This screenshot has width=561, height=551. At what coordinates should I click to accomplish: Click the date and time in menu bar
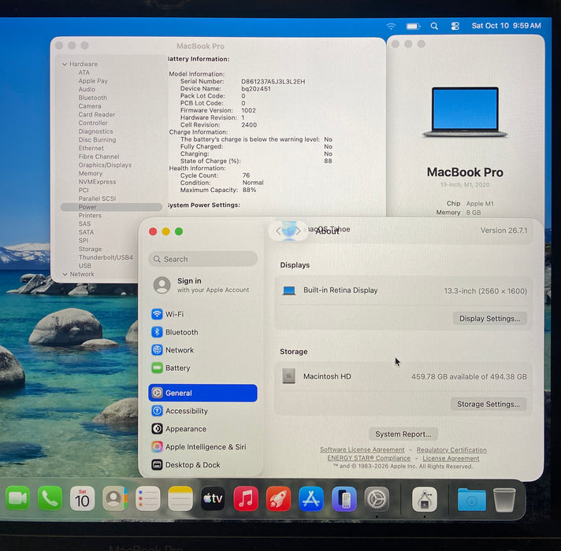(x=506, y=26)
